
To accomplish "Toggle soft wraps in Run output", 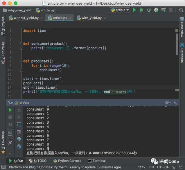I will tap(19, 125).
